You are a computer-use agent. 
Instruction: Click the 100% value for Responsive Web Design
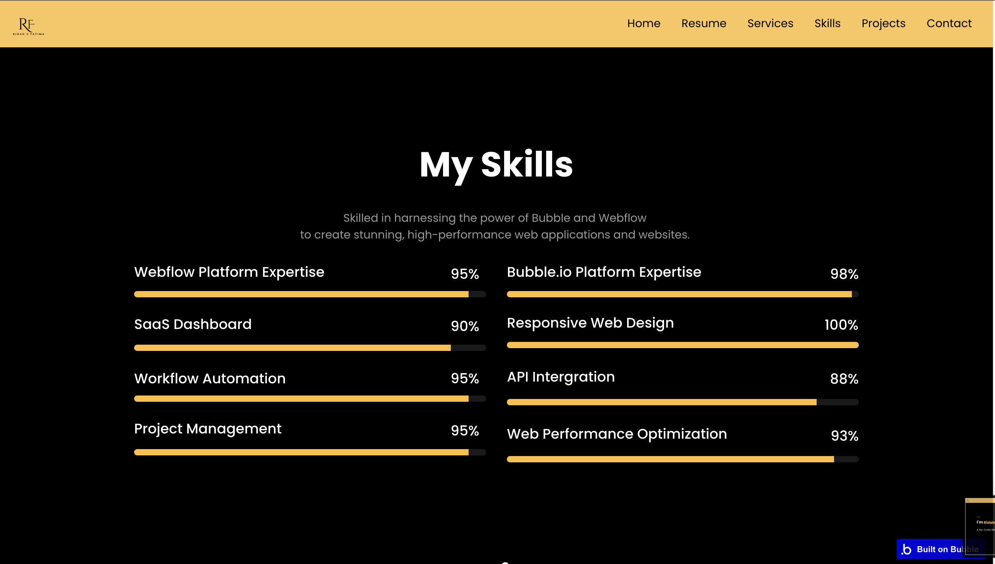point(841,324)
